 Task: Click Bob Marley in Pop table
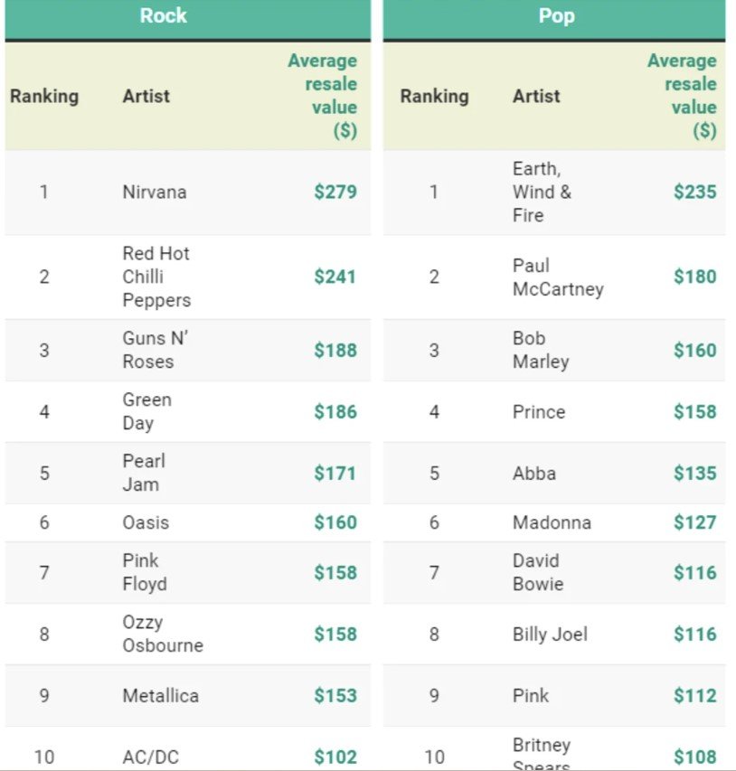[x=541, y=350]
